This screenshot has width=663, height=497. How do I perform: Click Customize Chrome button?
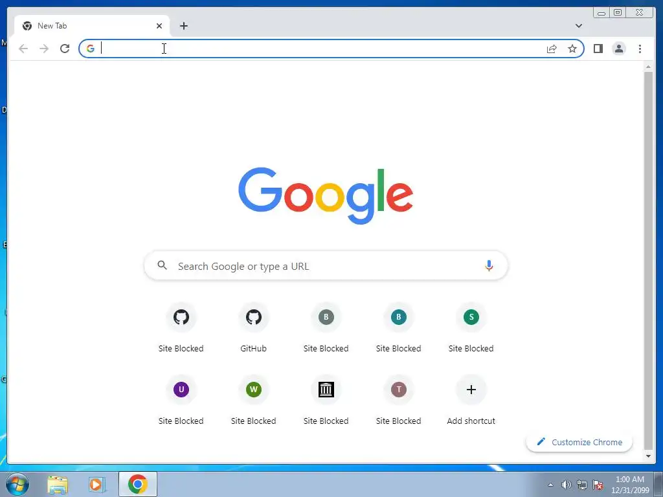(579, 442)
